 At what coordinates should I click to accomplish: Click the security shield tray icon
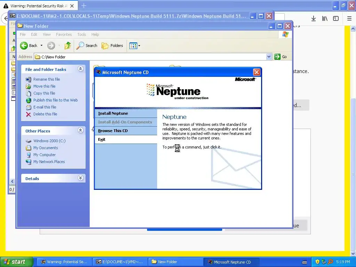[x=317, y=262]
